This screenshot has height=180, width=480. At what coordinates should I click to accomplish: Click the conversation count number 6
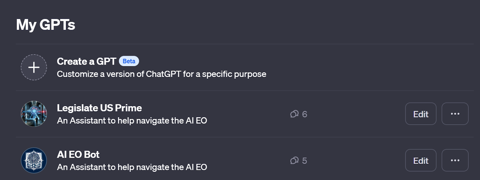click(304, 114)
